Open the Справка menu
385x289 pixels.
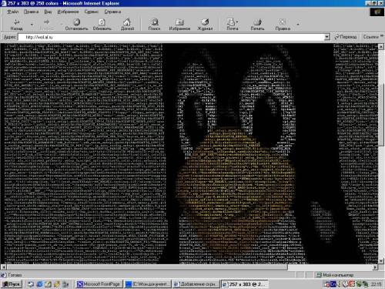[112, 12]
